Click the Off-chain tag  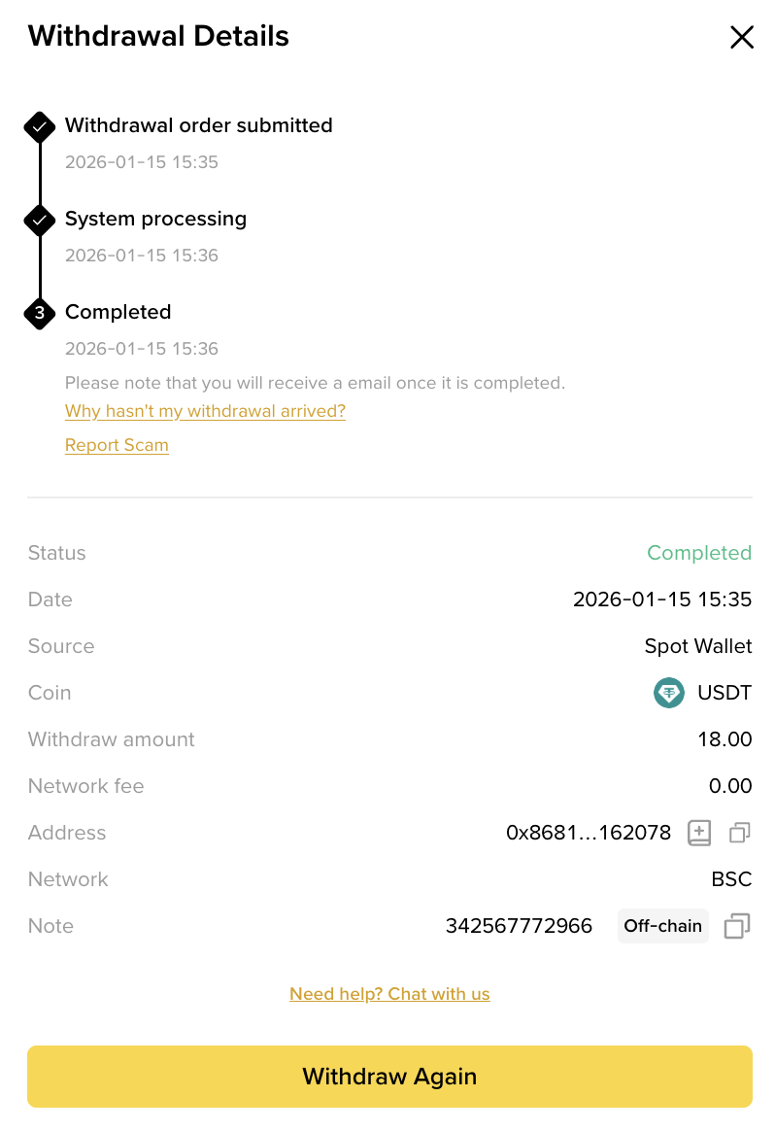[662, 926]
